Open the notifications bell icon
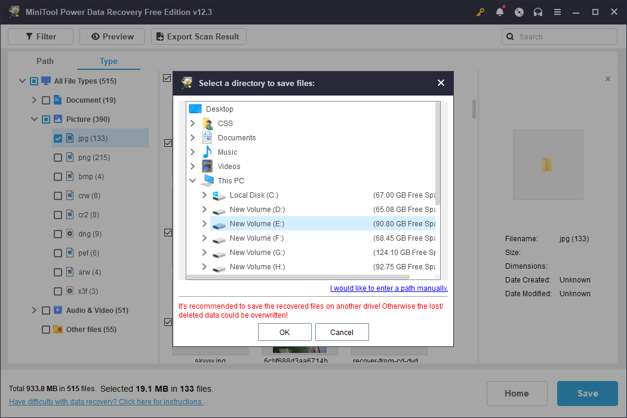Image resolution: width=627 pixels, height=418 pixels. click(x=500, y=12)
